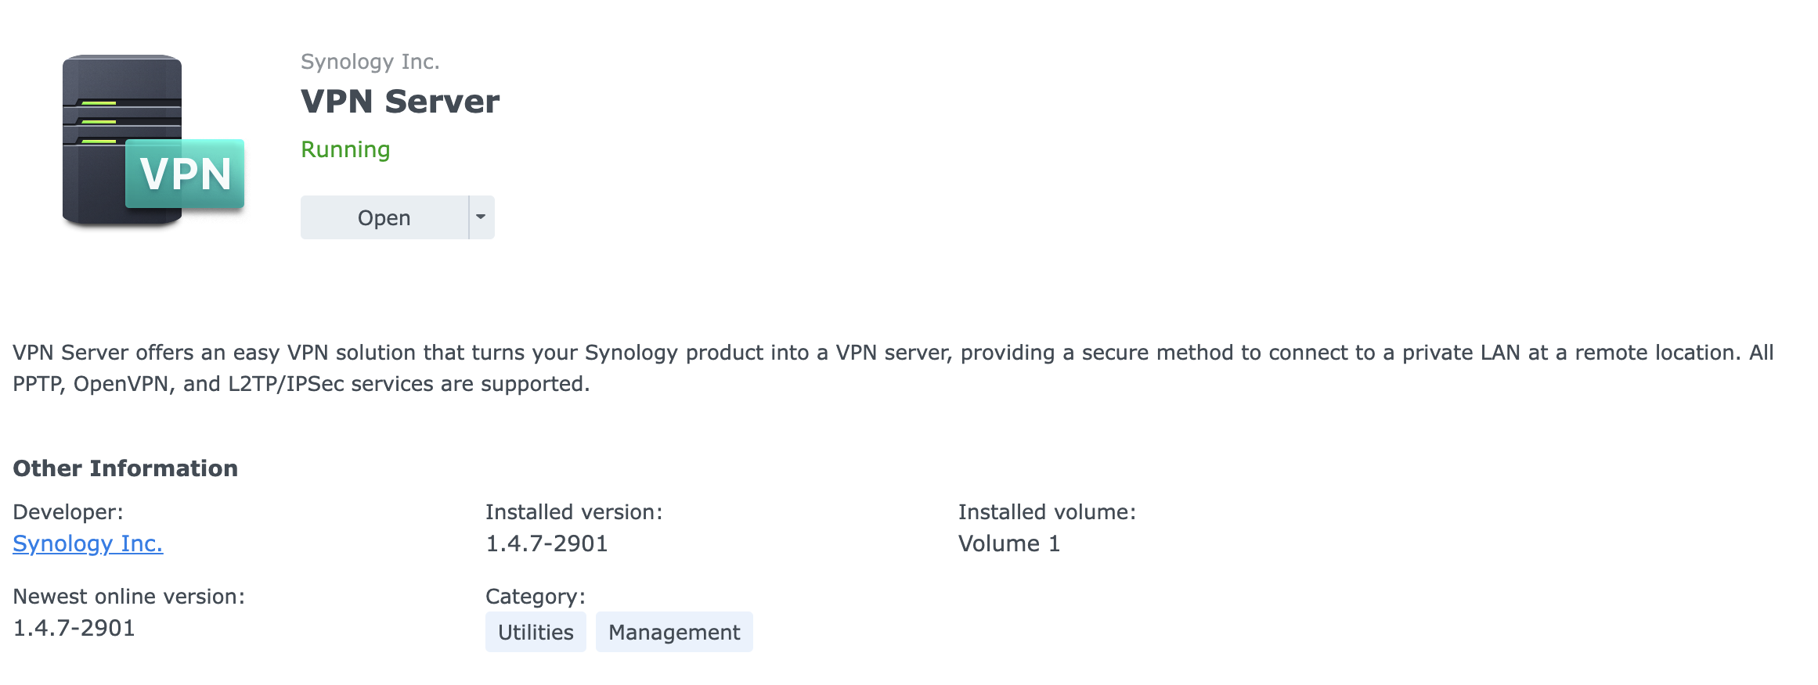Click the green Running status text

pyautogui.click(x=345, y=149)
